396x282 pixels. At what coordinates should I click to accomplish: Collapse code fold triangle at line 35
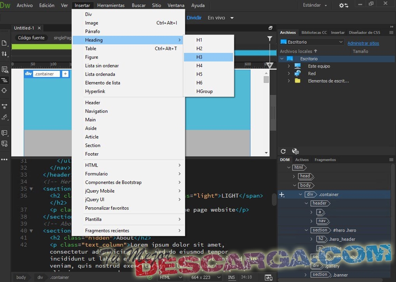click(x=31, y=189)
